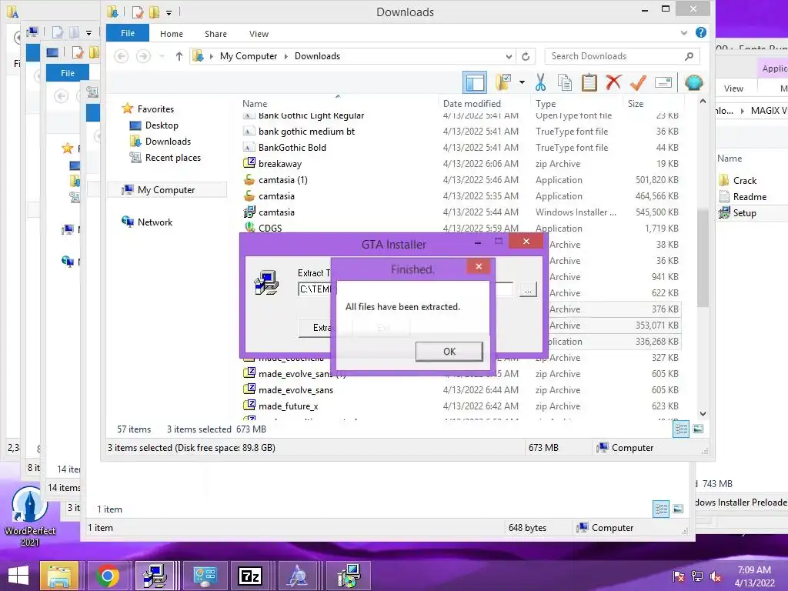
Task: Open the Windows Start button
Action: (18, 576)
